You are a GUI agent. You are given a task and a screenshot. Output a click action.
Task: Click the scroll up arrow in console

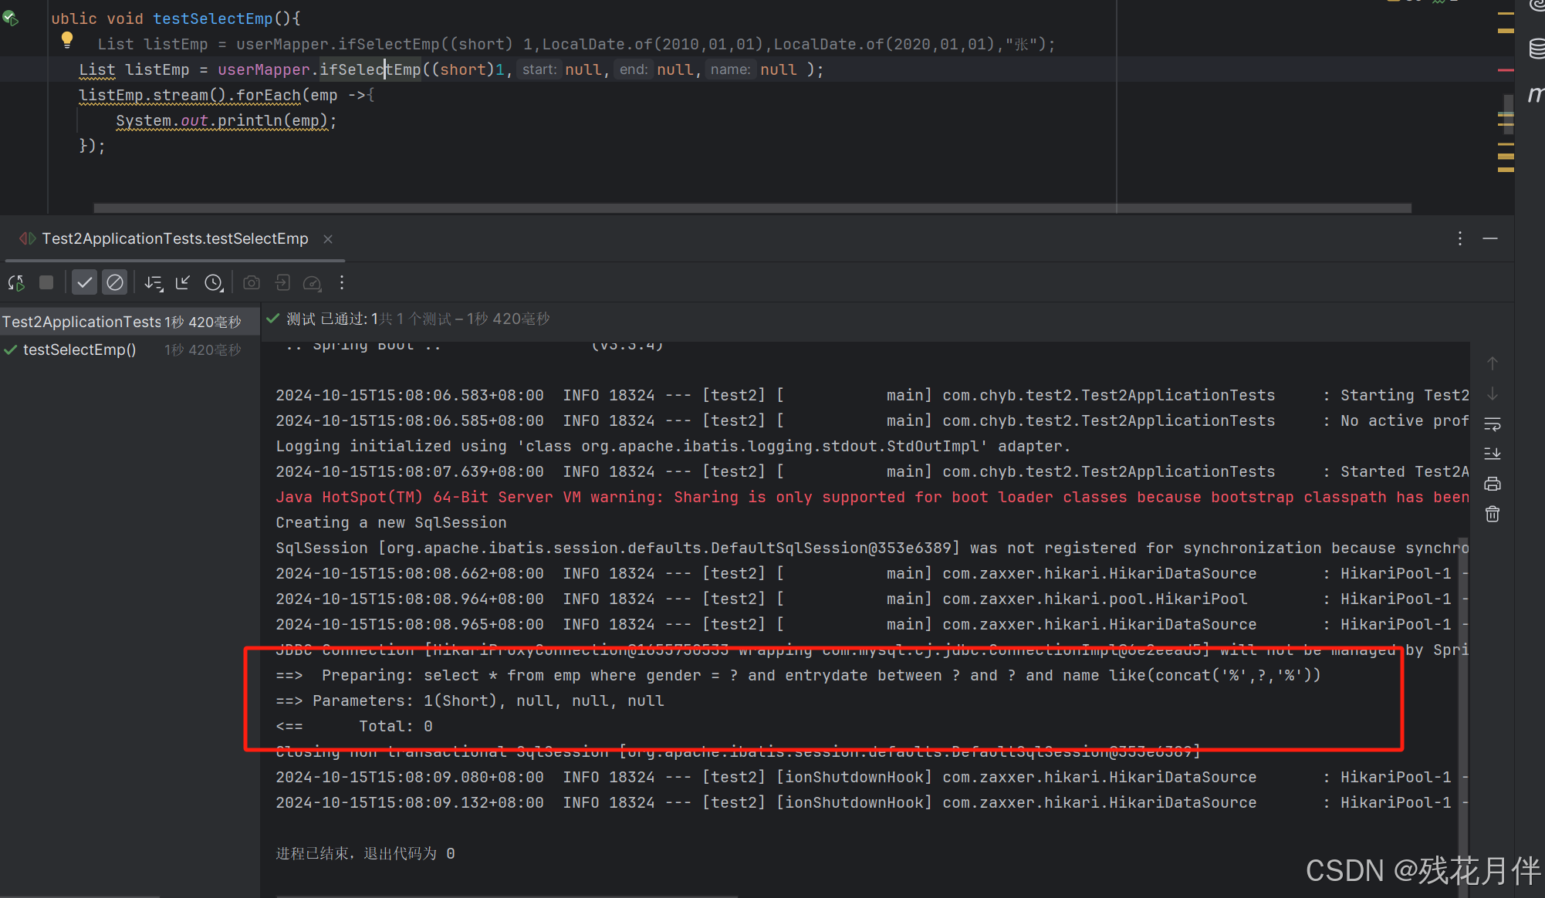coord(1493,363)
